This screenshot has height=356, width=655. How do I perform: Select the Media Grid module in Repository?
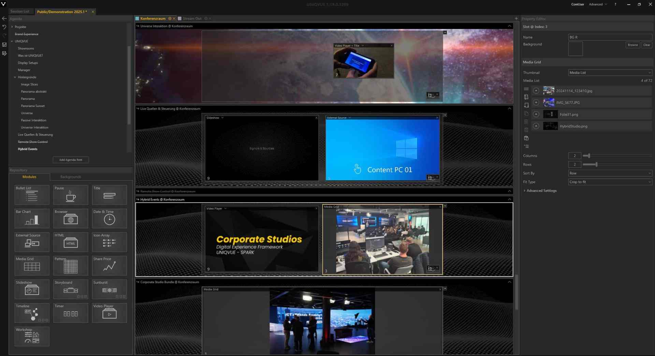tap(32, 265)
